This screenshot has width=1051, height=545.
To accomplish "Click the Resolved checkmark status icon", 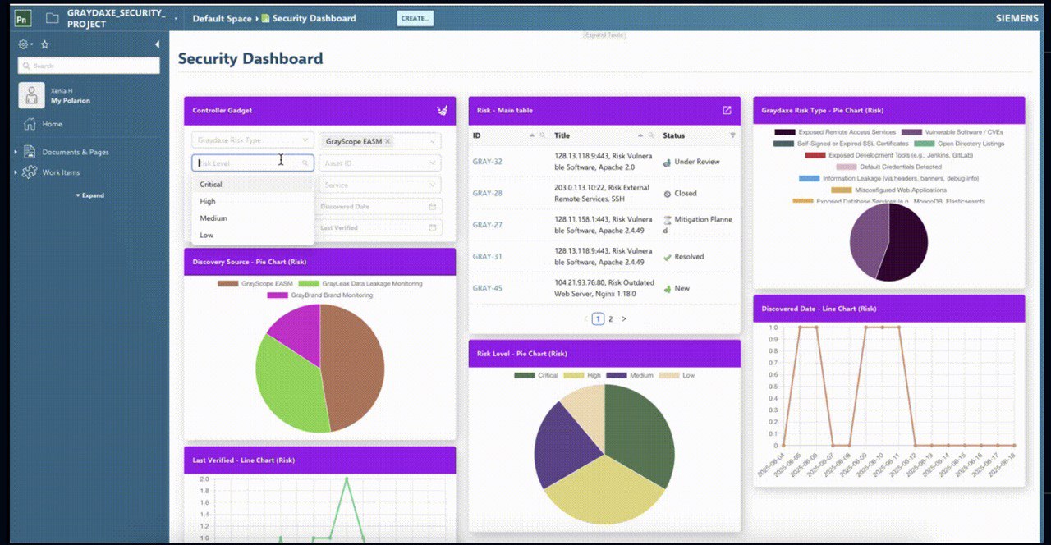I will pyautogui.click(x=667, y=257).
